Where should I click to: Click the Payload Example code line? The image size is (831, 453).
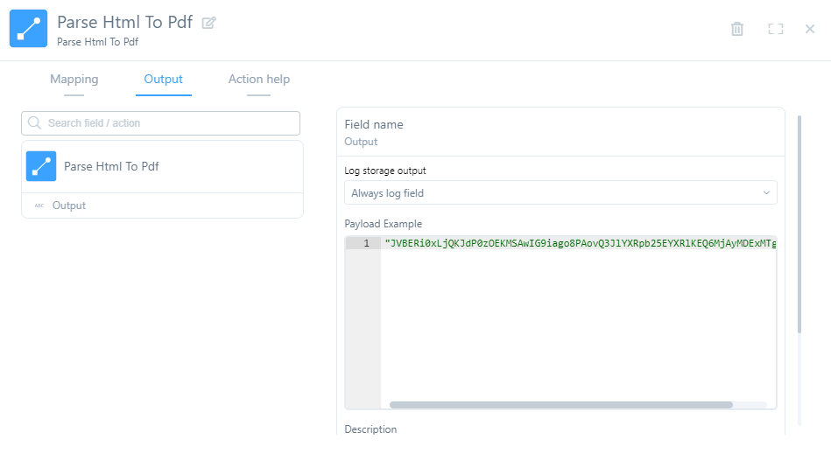(x=581, y=243)
